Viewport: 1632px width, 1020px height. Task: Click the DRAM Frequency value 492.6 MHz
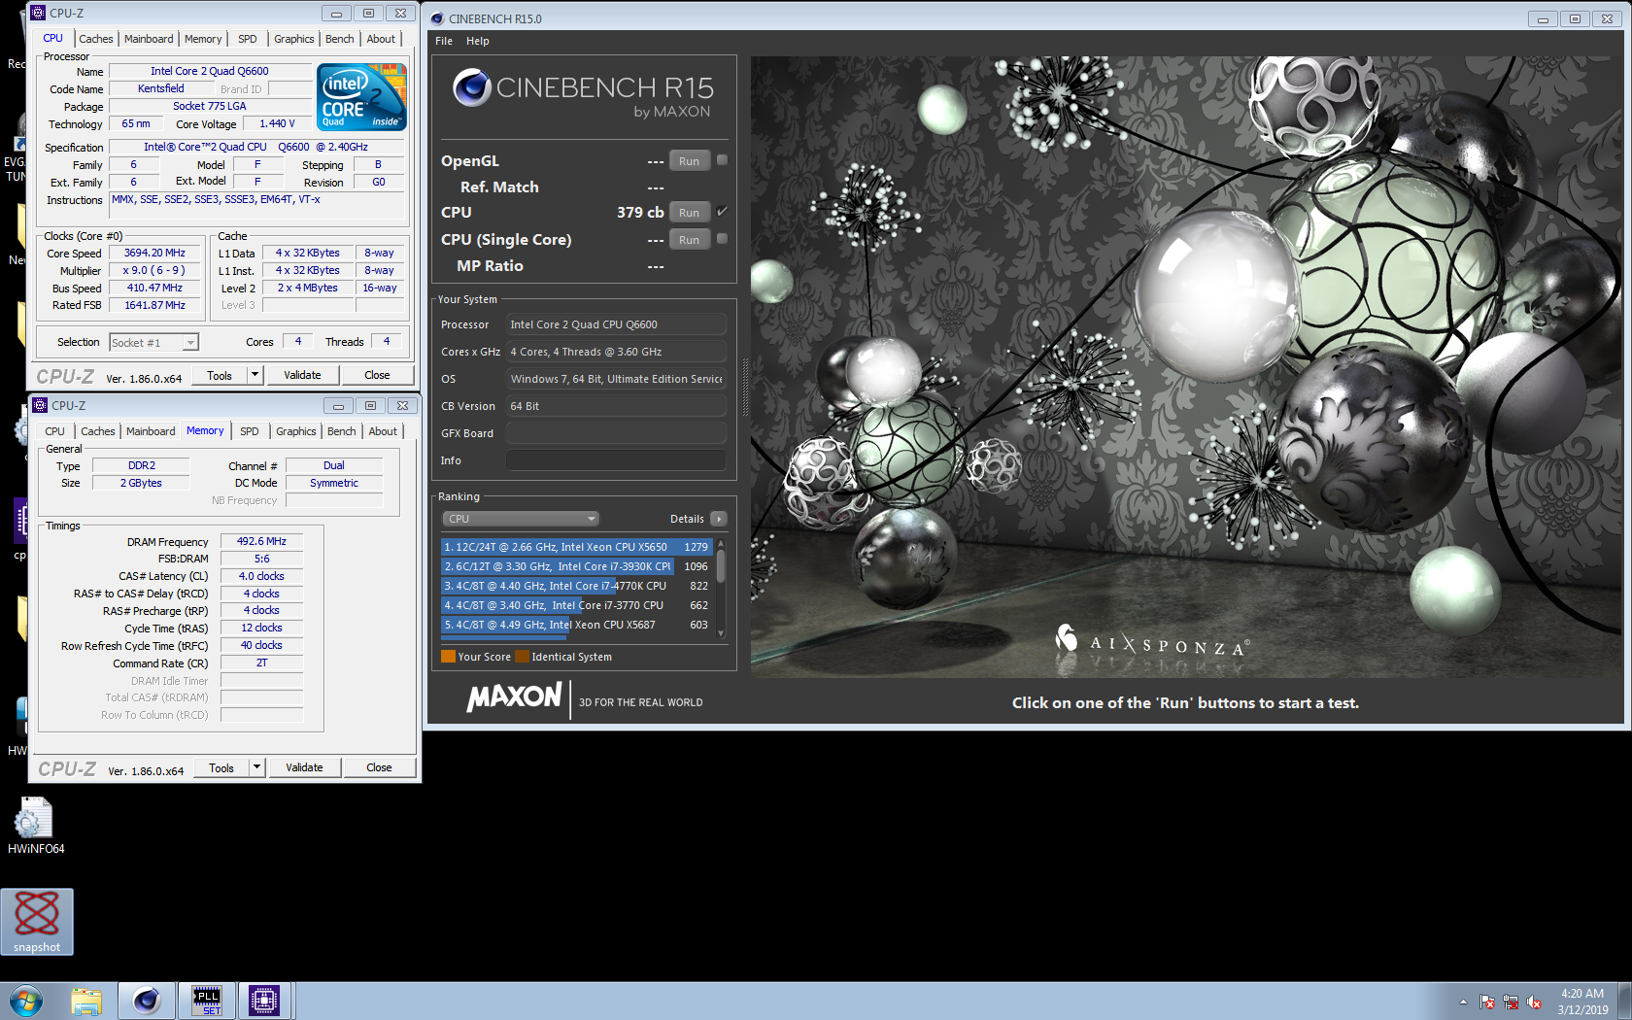pyautogui.click(x=262, y=541)
